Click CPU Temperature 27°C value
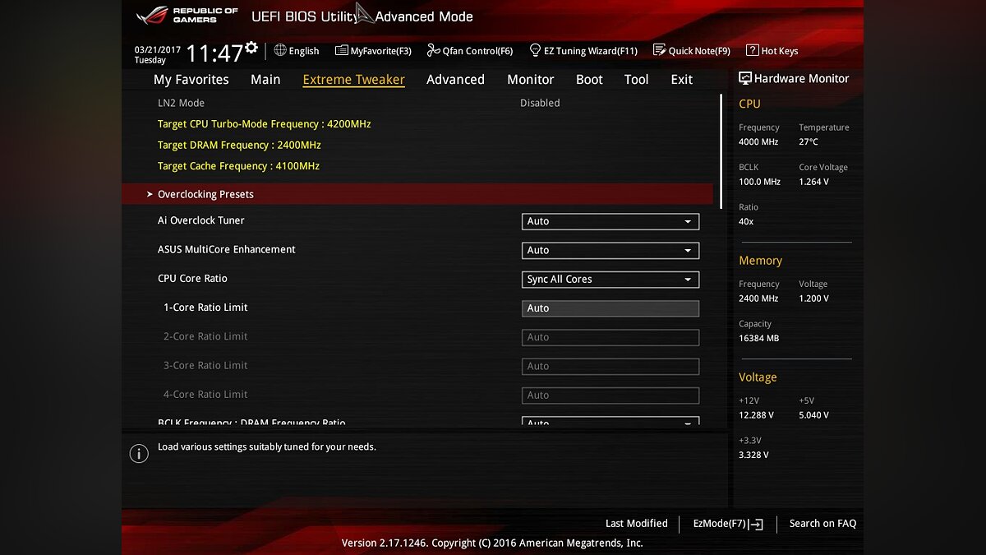The height and width of the screenshot is (555, 986). click(809, 142)
